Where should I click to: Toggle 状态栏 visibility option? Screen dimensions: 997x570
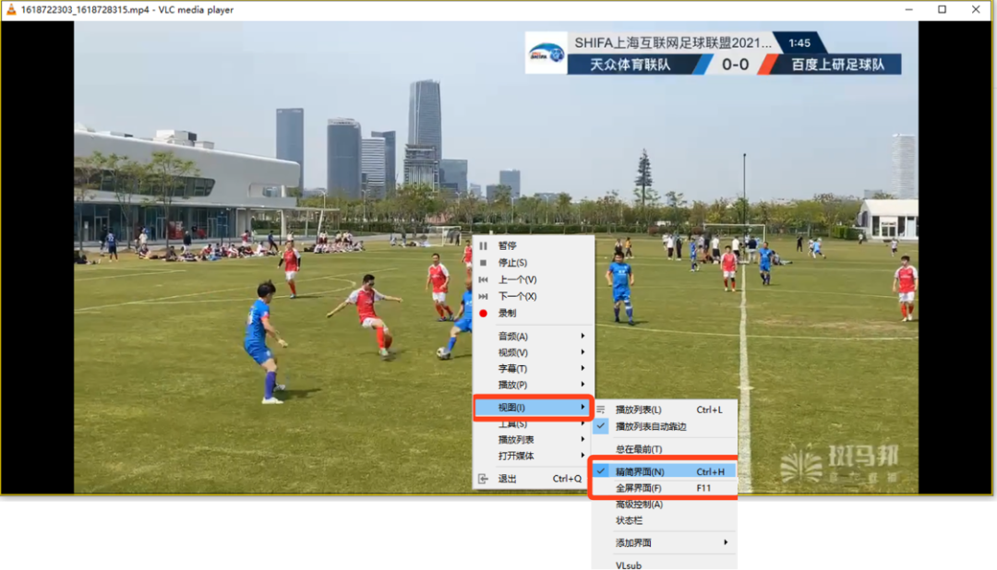665,520
